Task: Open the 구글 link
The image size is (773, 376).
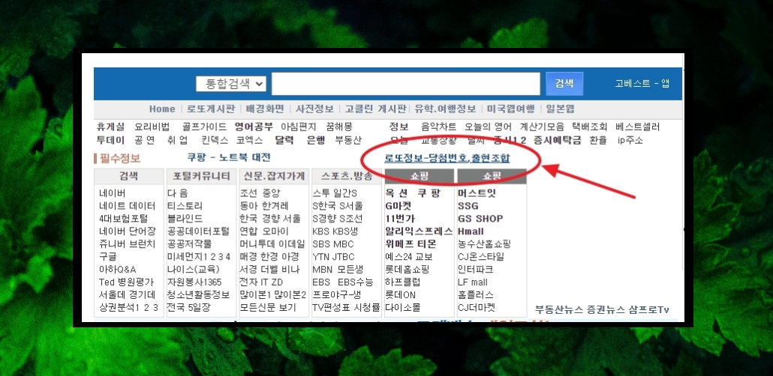Action: tap(108, 257)
